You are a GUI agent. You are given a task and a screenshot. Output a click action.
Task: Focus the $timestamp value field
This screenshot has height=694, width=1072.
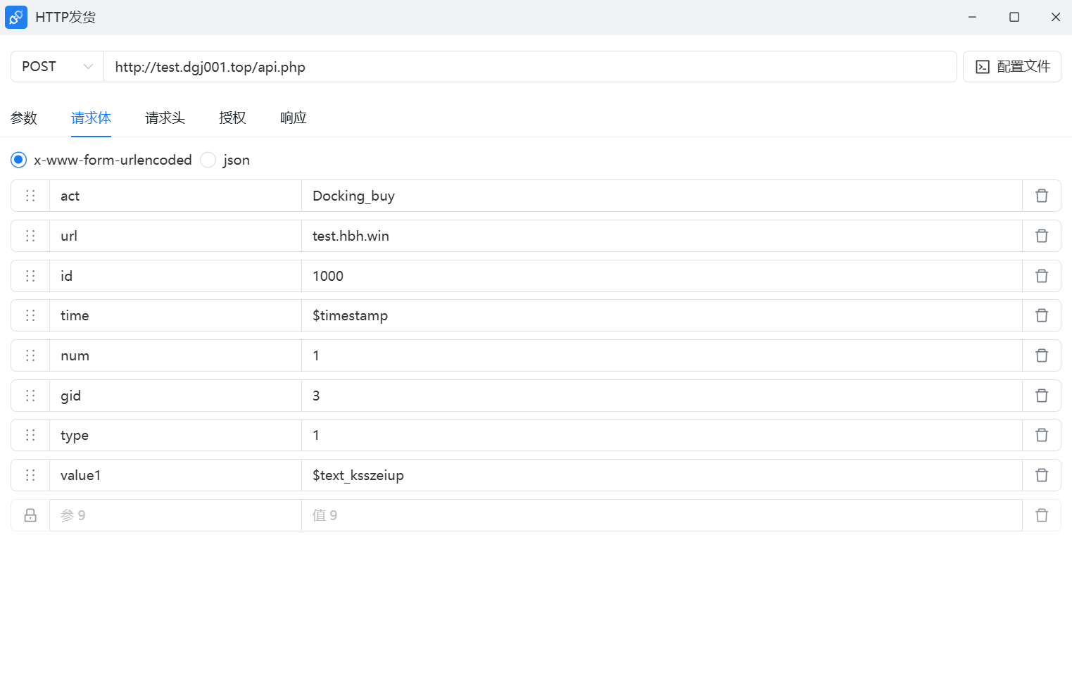(x=660, y=315)
